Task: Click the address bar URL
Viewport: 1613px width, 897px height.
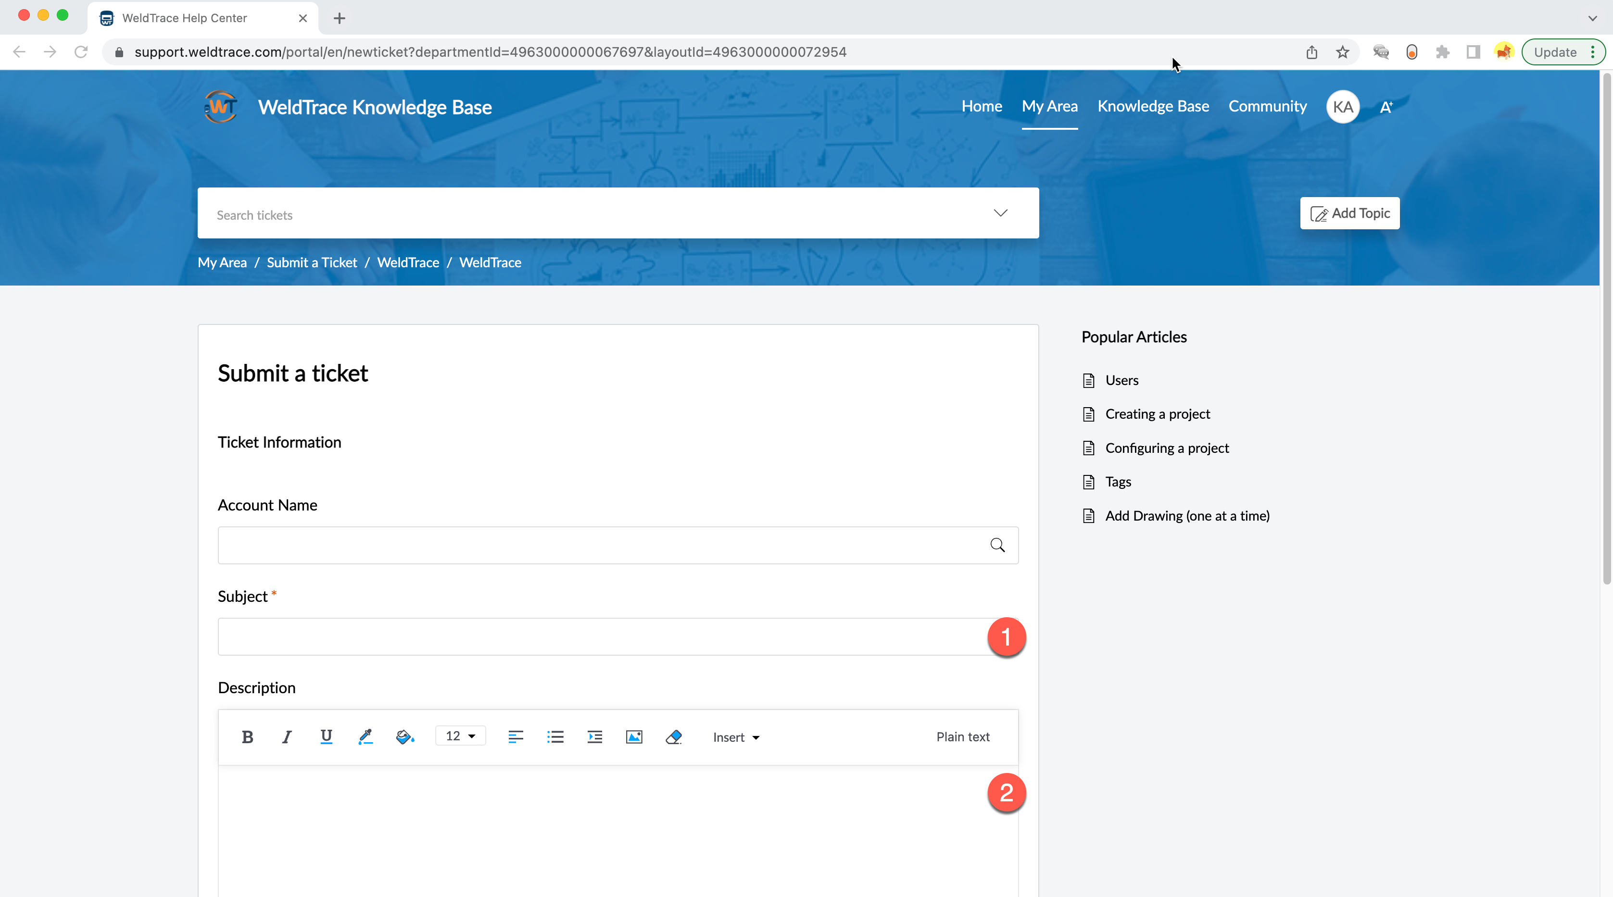Action: click(490, 52)
